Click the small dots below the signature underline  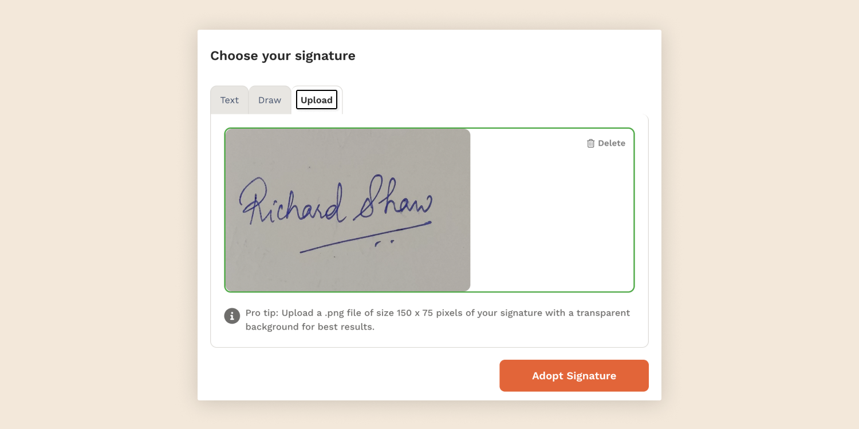[x=384, y=243]
